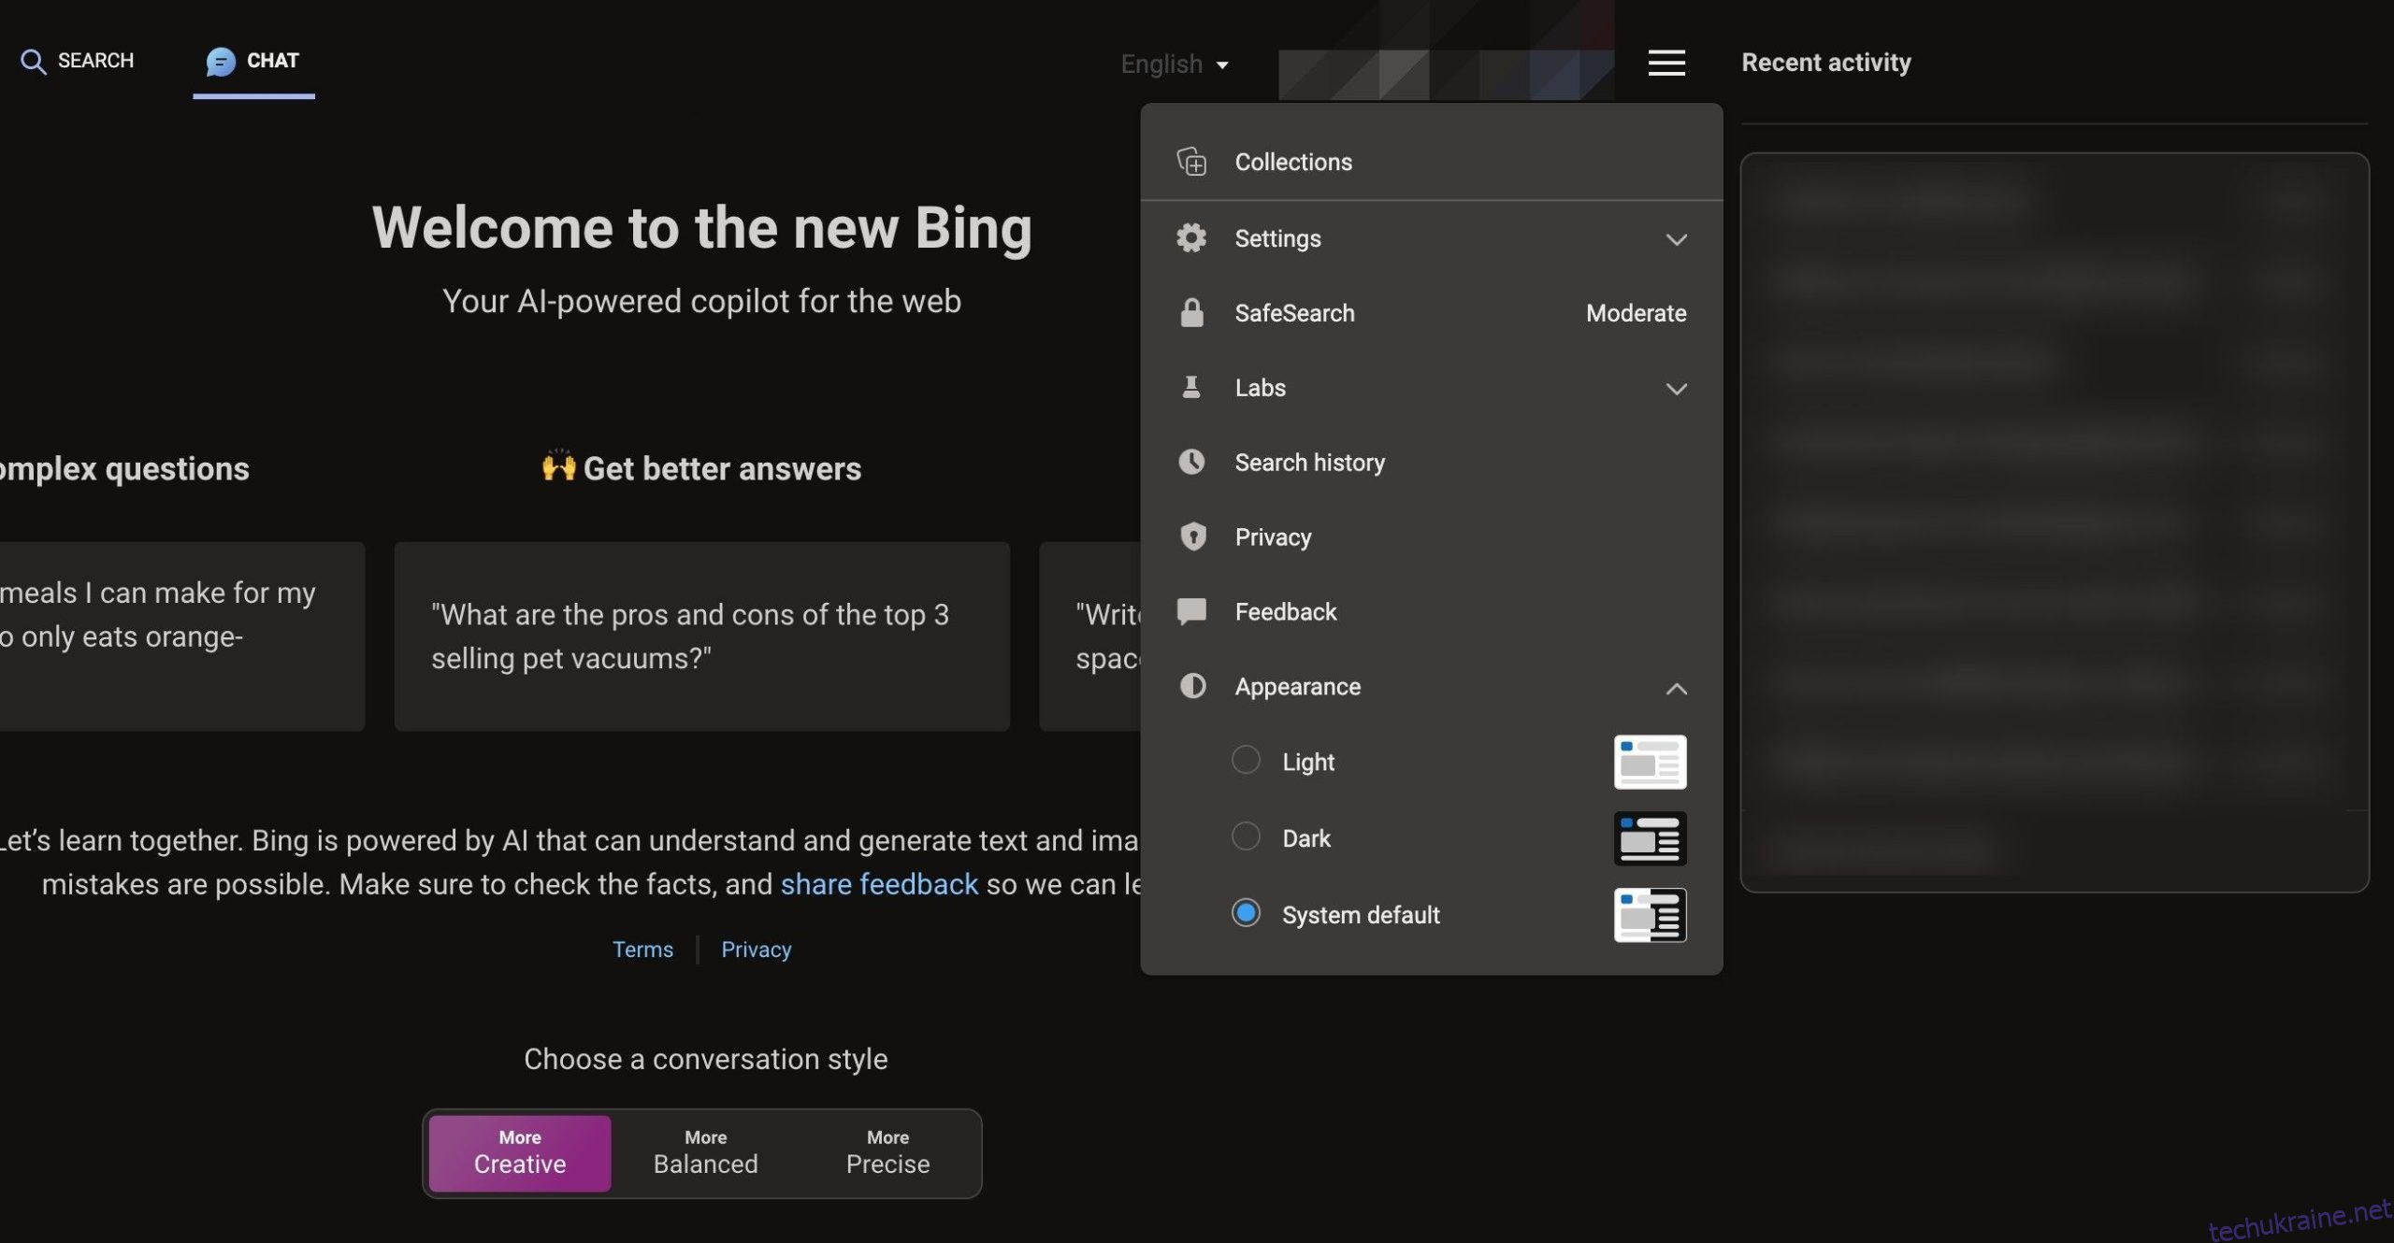Click the blurred Recent activity panel
The width and height of the screenshot is (2394, 1243).
(x=2054, y=522)
